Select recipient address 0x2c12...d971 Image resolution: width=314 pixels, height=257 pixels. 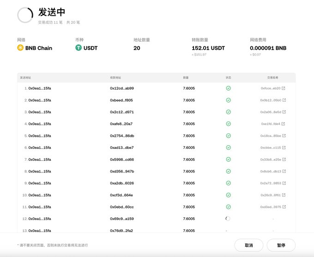pos(122,112)
